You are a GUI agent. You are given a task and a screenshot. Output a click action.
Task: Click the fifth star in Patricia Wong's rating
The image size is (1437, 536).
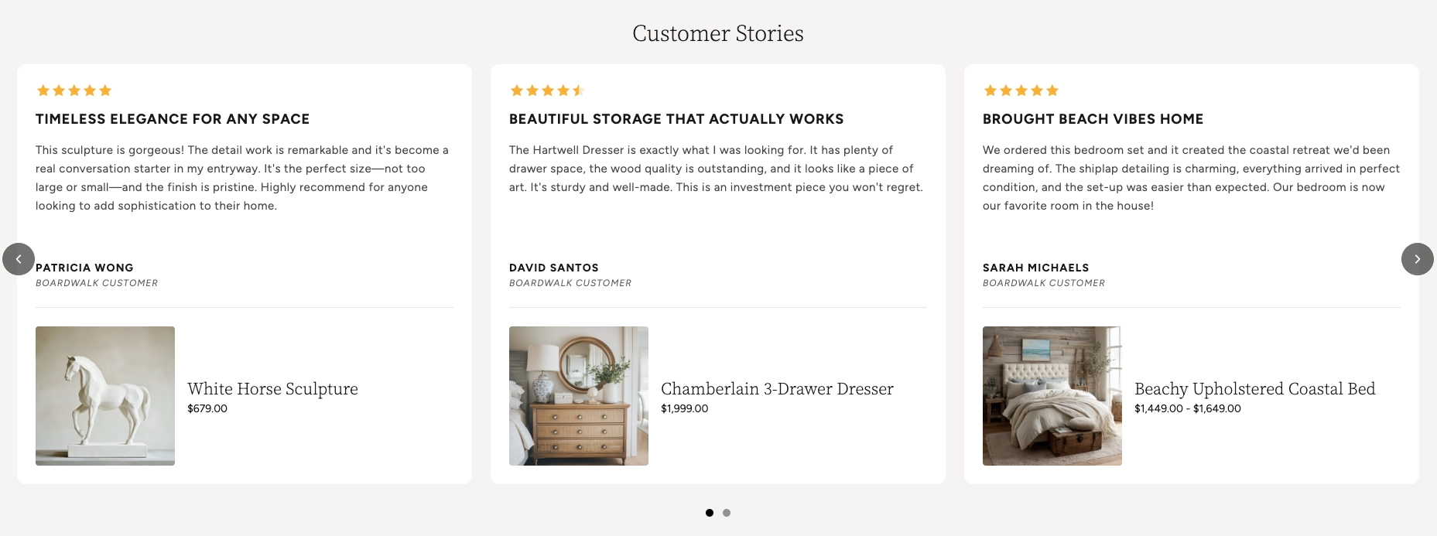pyautogui.click(x=106, y=90)
